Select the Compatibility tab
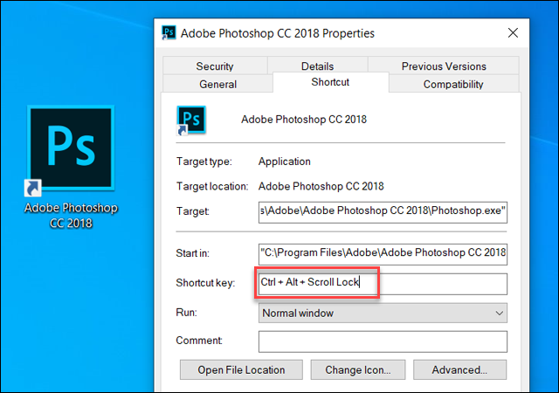 click(452, 84)
